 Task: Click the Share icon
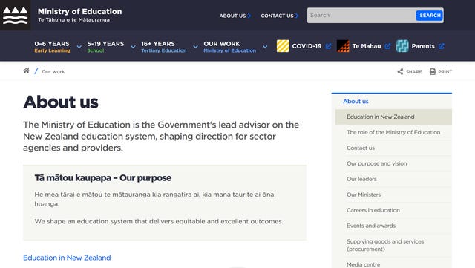[x=400, y=71]
